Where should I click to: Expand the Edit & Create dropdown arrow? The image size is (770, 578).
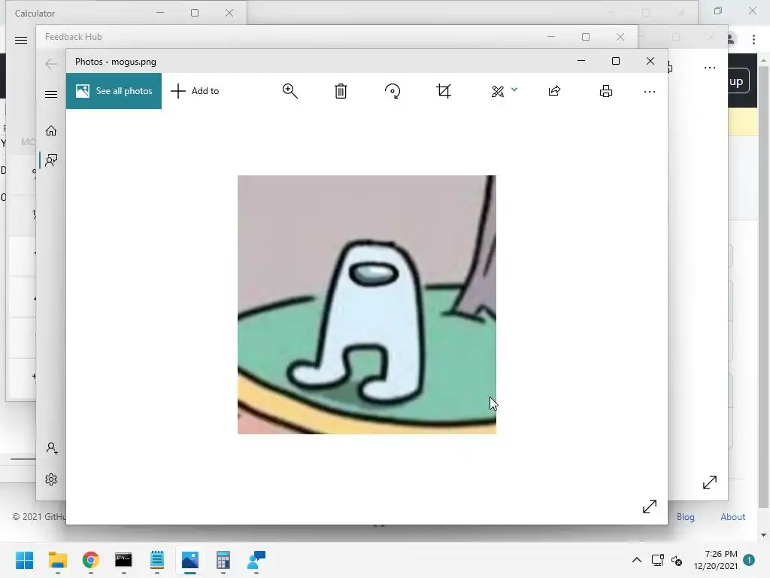[x=514, y=90]
